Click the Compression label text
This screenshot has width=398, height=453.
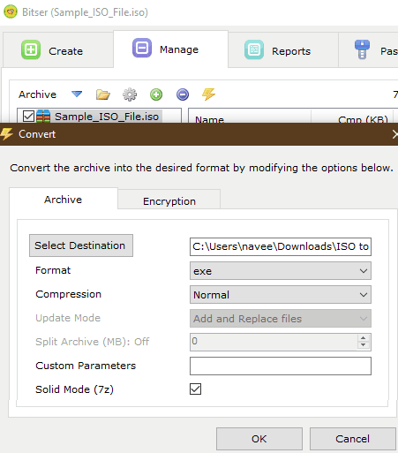(x=68, y=294)
